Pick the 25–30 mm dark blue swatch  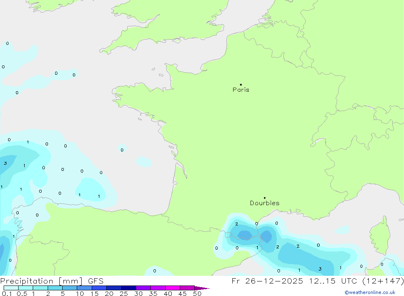(128, 288)
